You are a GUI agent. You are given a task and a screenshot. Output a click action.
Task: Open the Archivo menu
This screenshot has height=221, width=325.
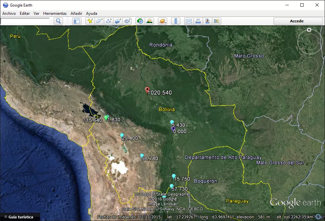click(9, 13)
